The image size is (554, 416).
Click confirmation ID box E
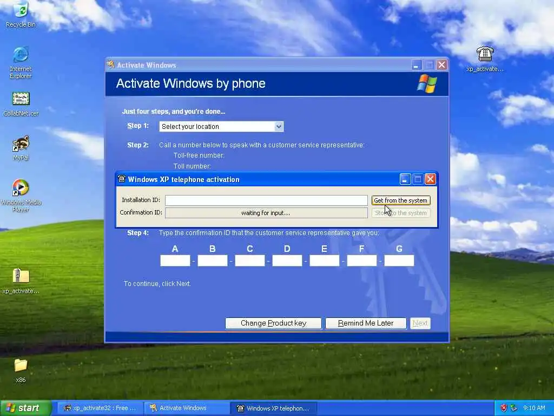(325, 261)
